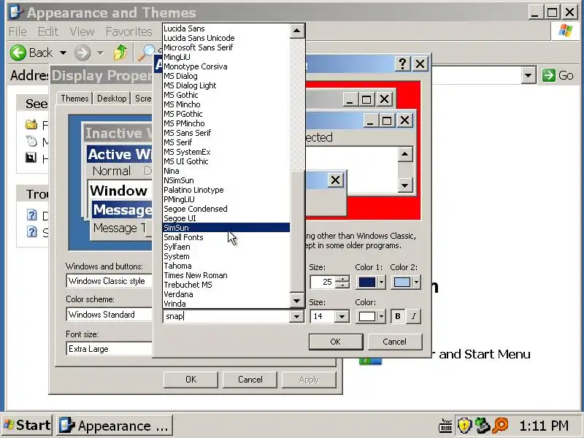Image resolution: width=584 pixels, height=438 pixels.
Task: Switch to the Desktop tab
Action: pyautogui.click(x=112, y=99)
